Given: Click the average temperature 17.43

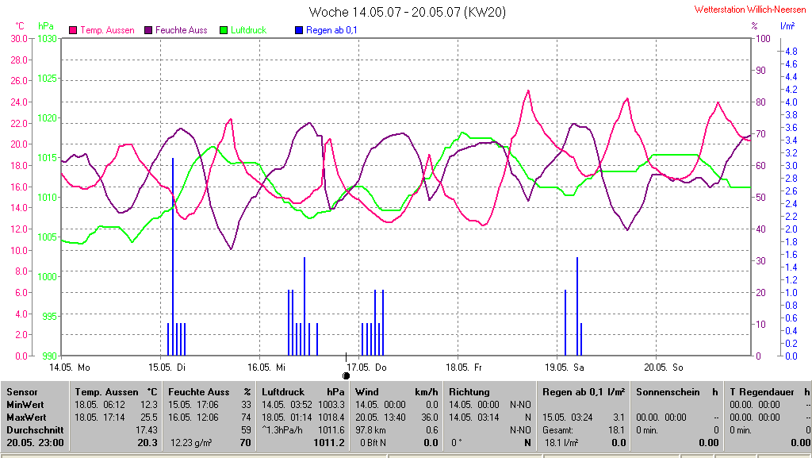Looking at the screenshot, I should (147, 430).
